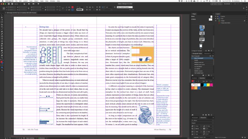Screen dimensions: 248x139
Task: Expand the images layer
Action: [x=221, y=21]
